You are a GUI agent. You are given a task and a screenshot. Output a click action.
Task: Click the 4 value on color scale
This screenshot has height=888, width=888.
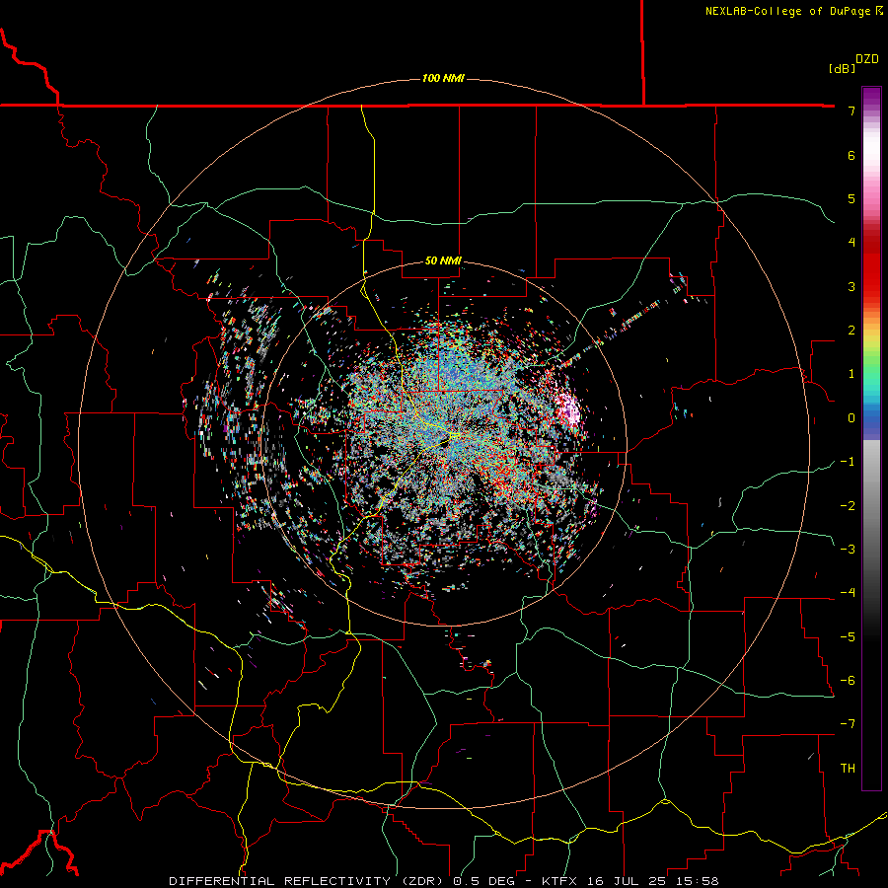pos(851,243)
